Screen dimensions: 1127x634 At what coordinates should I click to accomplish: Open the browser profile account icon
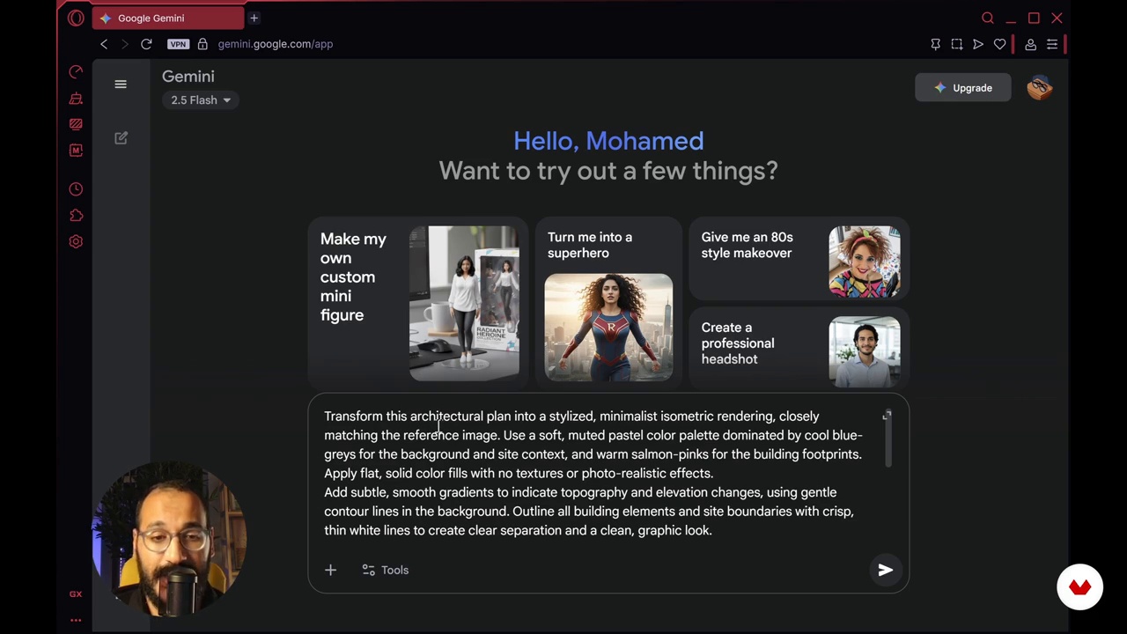click(x=1030, y=44)
